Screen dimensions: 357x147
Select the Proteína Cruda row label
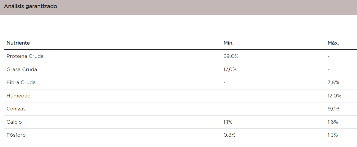pos(25,56)
